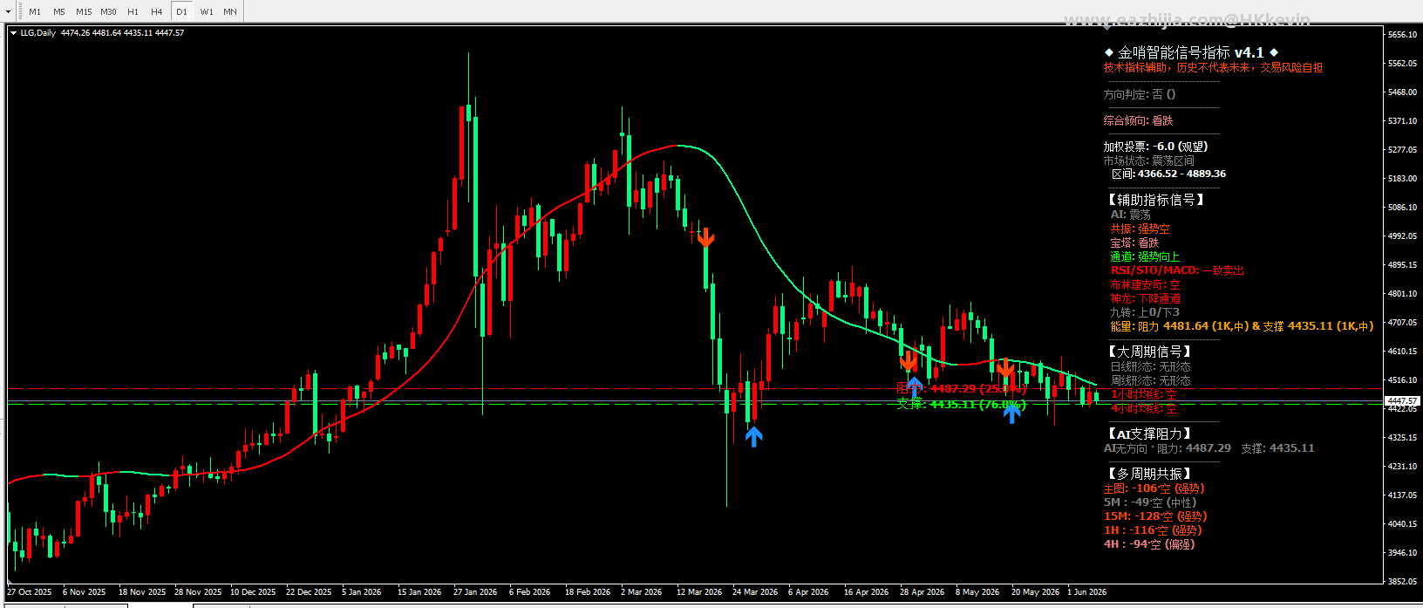Click the 27 Jan 2026 date label
1423x608 pixels.
(x=475, y=592)
